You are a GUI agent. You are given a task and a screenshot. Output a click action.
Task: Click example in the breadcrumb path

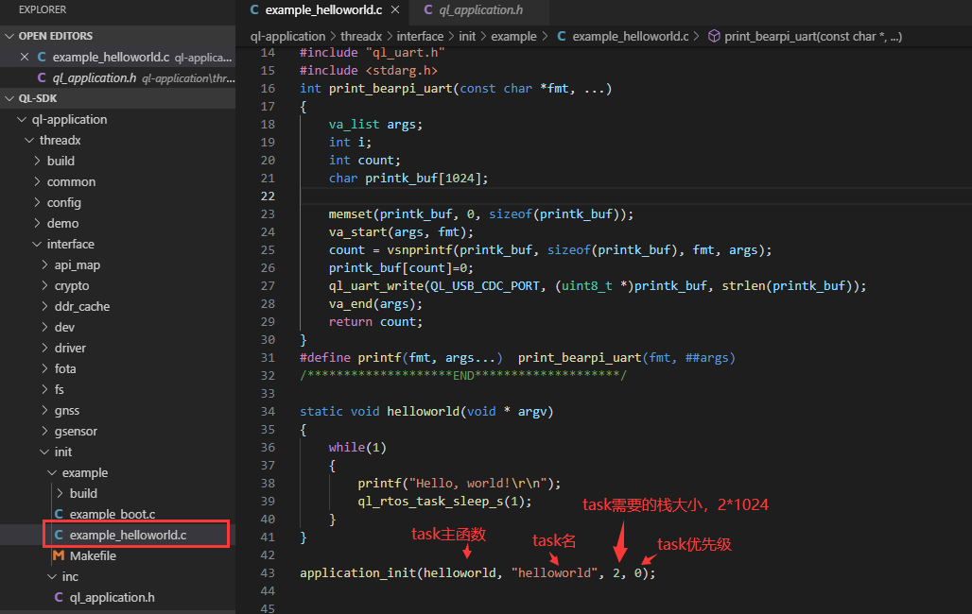click(x=514, y=37)
